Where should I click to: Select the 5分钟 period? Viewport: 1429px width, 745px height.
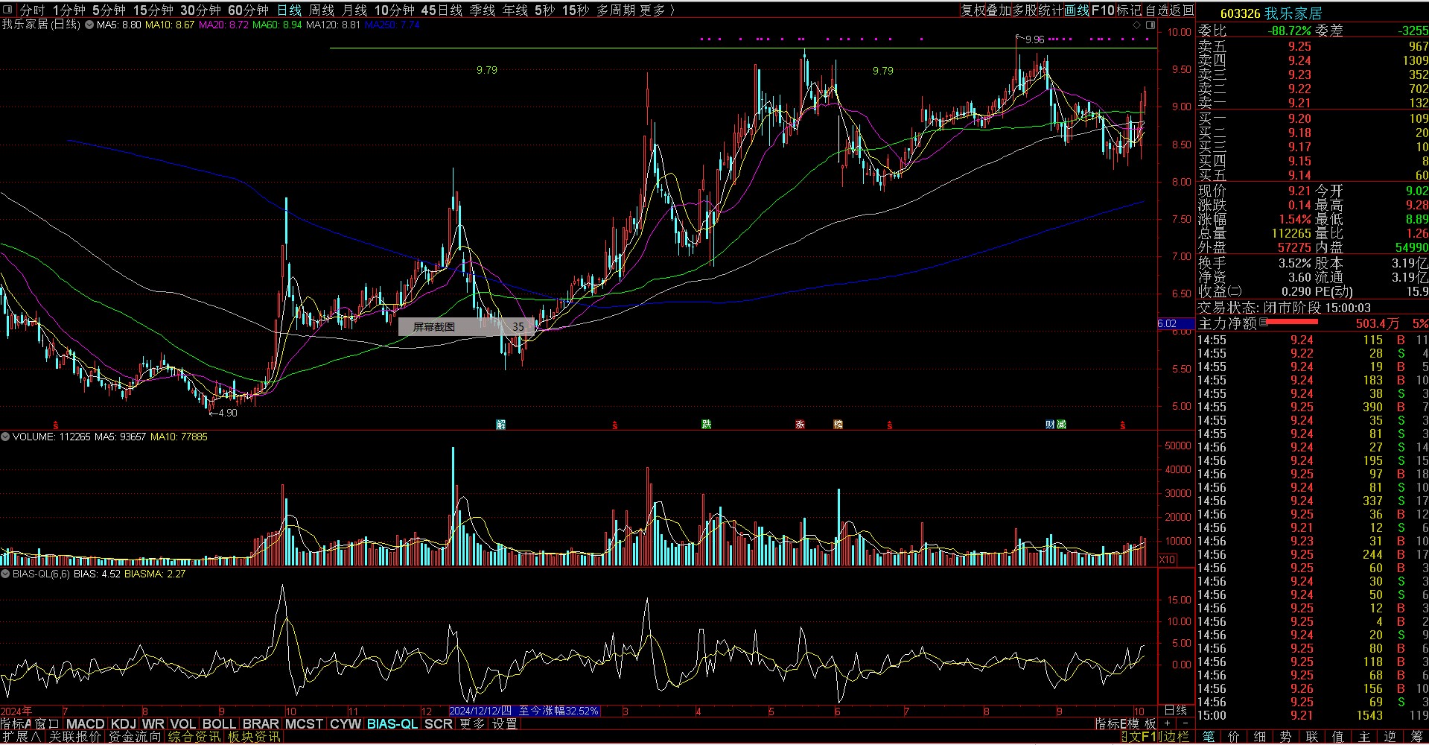pyautogui.click(x=109, y=10)
